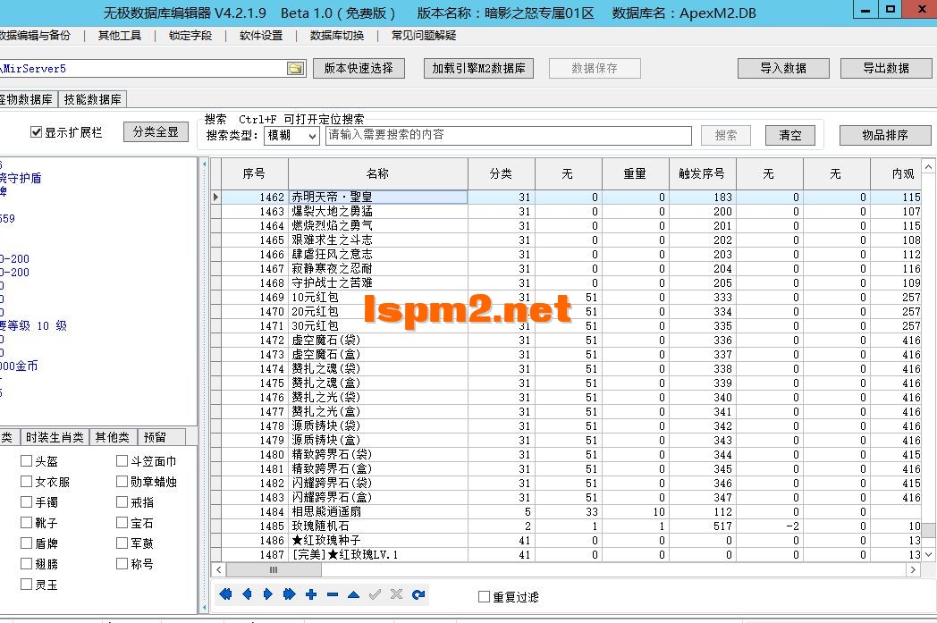Cancel edit with the X navigator icon

tap(396, 594)
